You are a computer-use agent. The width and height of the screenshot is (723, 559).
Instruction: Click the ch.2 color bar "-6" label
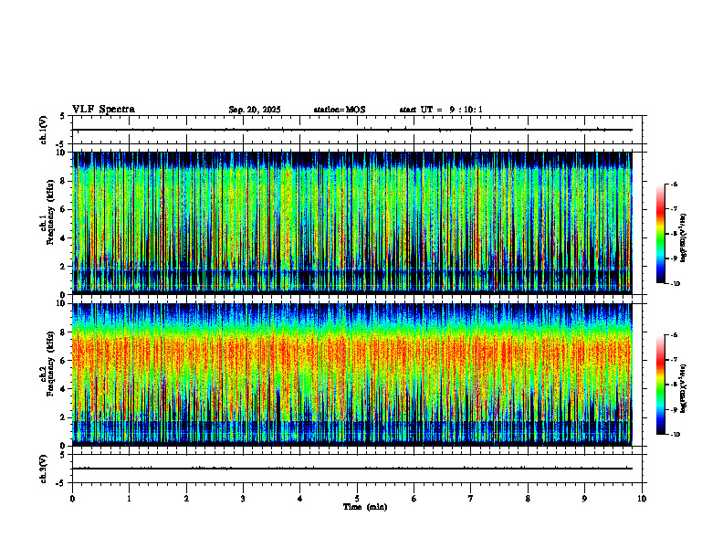point(674,335)
